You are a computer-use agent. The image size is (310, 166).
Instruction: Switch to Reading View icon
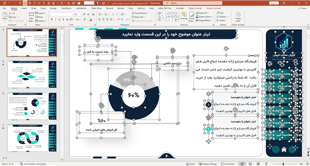click(x=258, y=164)
